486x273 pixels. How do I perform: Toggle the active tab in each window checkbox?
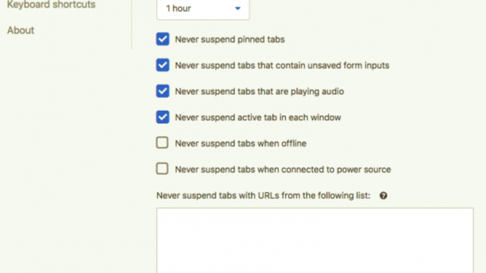click(162, 117)
